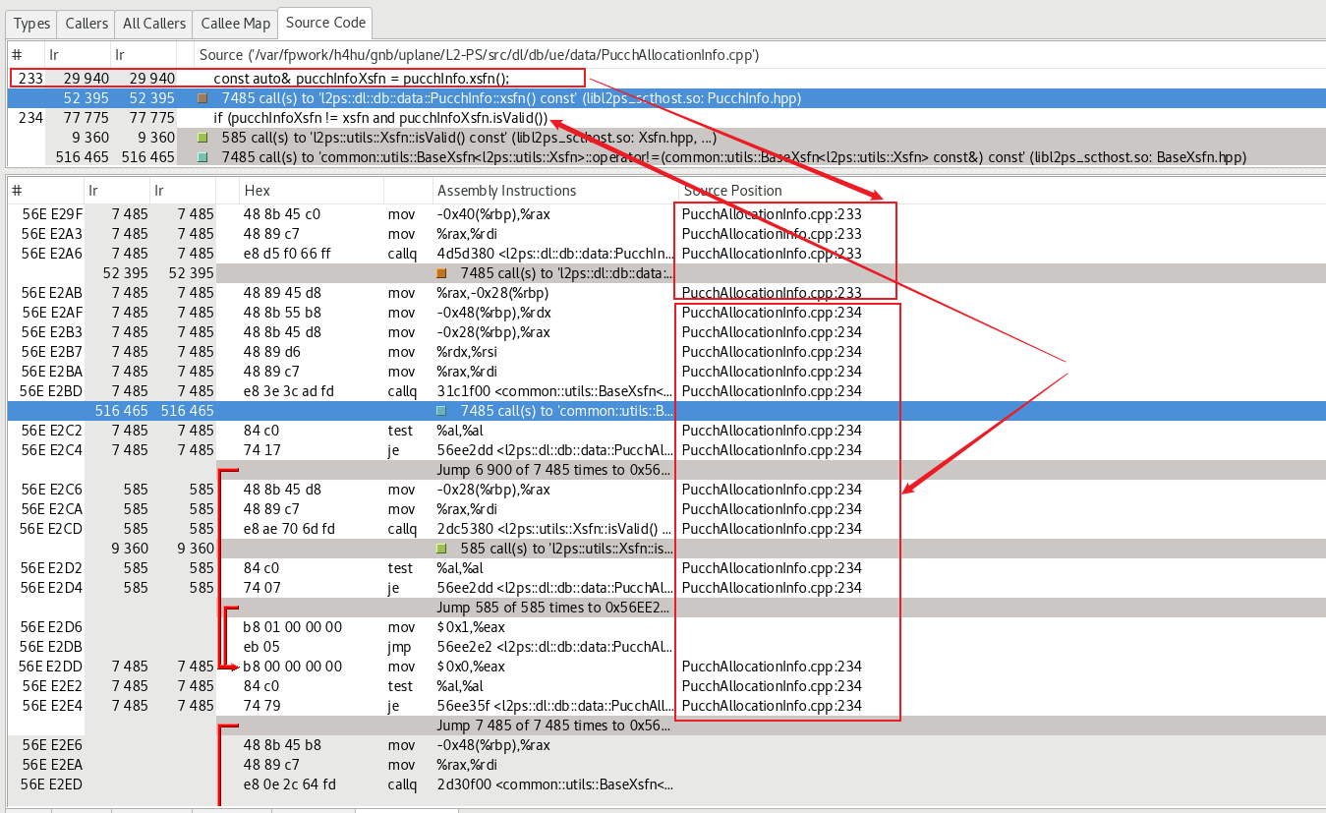The width and height of the screenshot is (1326, 813).
Task: Sort by Source Position column header
Action: point(732,191)
